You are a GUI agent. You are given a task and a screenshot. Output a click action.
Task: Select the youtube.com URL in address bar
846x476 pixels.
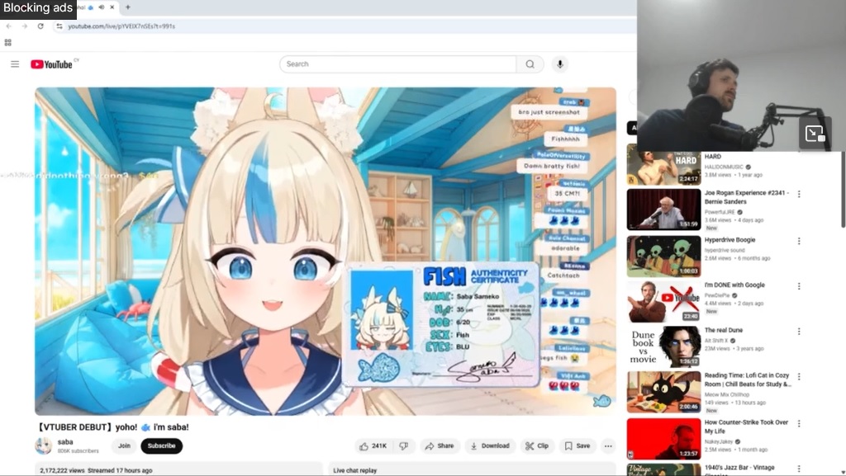tap(121, 26)
